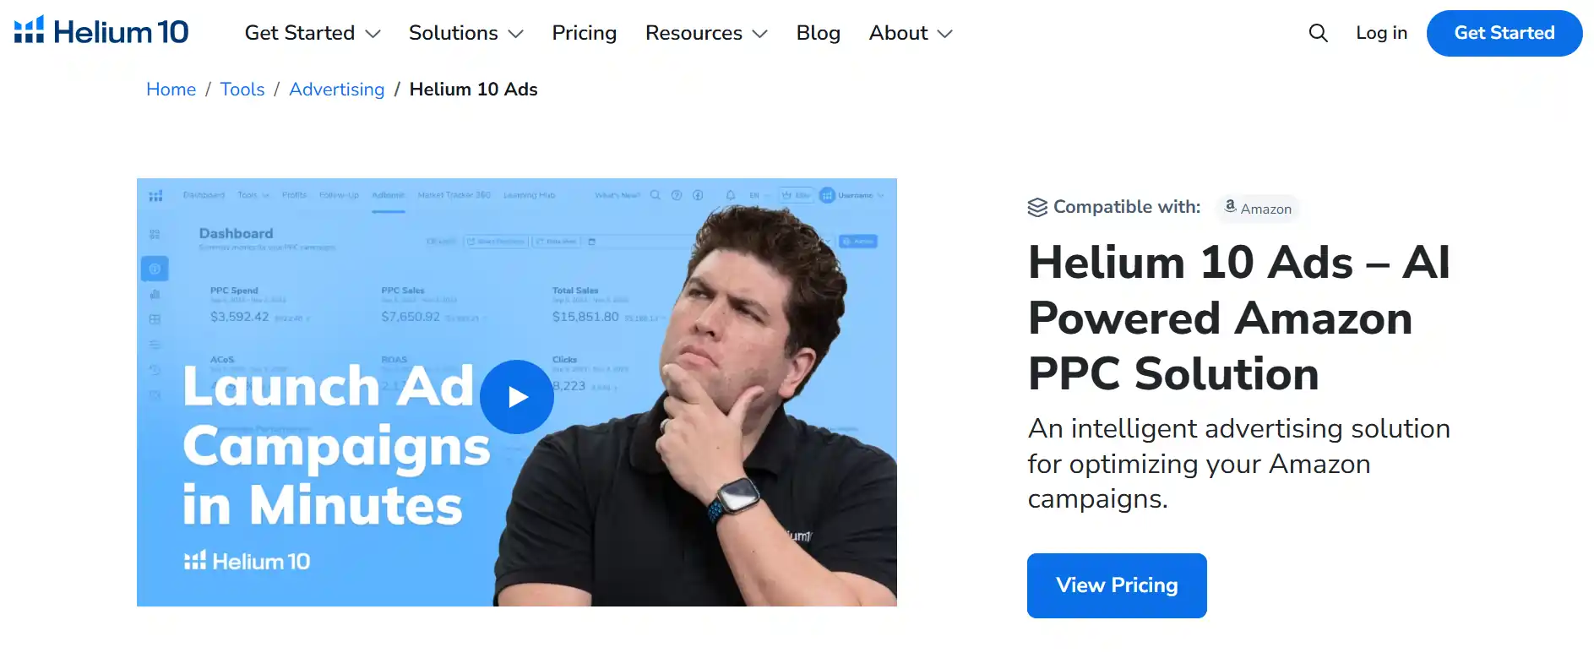Open the Log in link

click(1380, 33)
